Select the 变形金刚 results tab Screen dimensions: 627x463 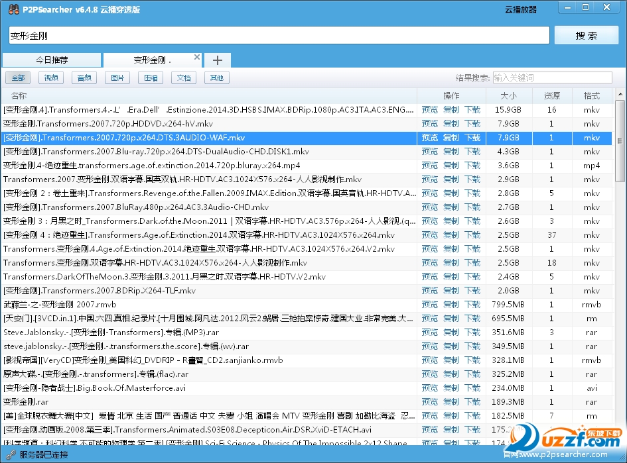click(151, 60)
